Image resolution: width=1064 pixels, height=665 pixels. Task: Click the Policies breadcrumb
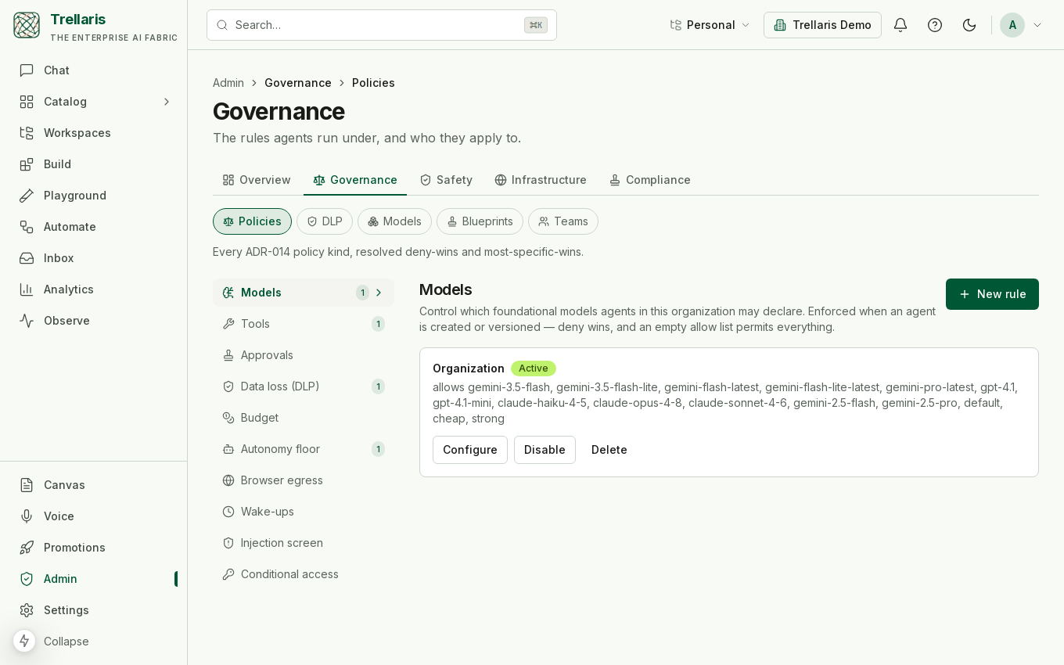[373, 83]
